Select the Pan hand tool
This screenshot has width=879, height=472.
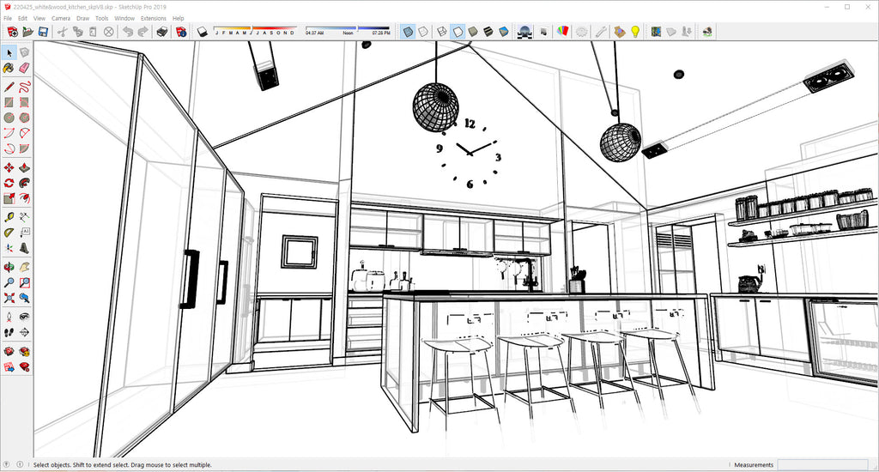point(24,268)
